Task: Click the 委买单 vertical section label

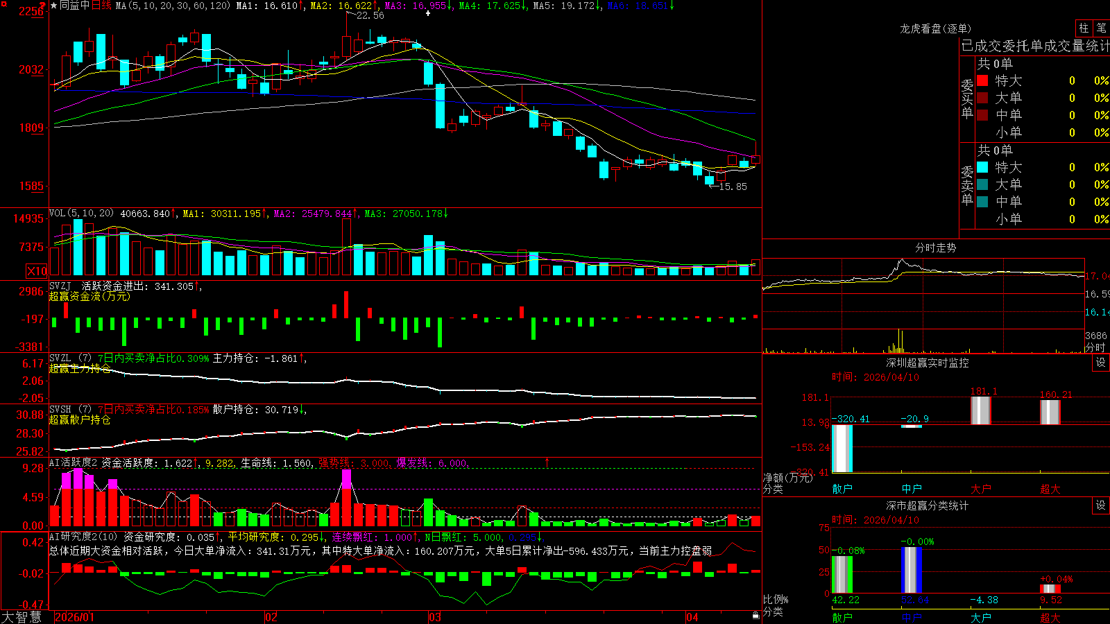Action: coord(967,99)
